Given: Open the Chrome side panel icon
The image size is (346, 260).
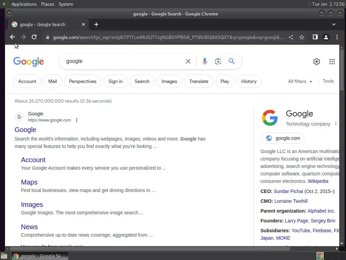Looking at the screenshot, I should click(315, 37).
